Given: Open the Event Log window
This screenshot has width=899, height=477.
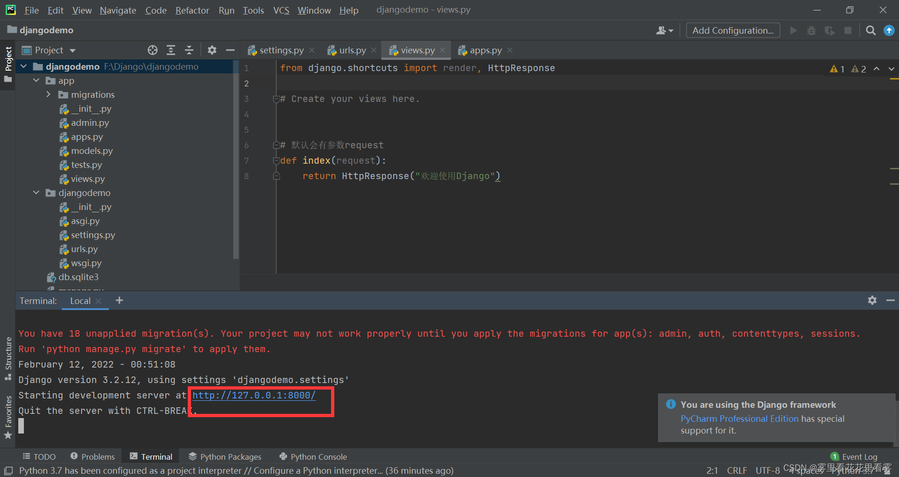Looking at the screenshot, I should 854,456.
